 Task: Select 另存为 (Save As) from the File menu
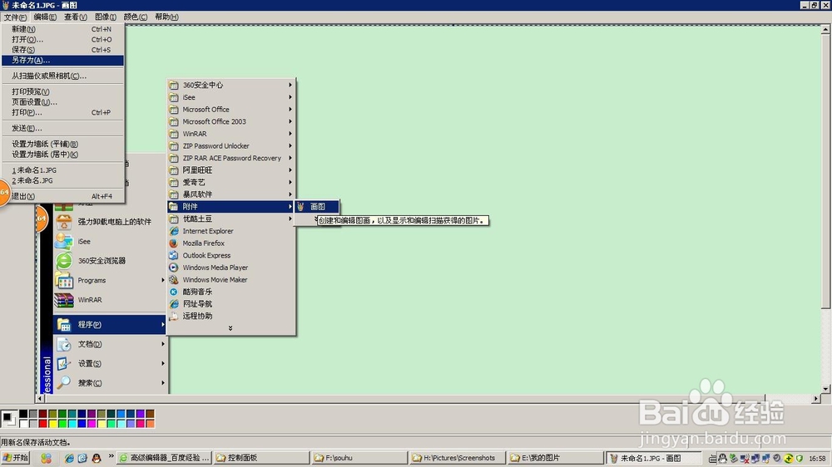coord(62,61)
